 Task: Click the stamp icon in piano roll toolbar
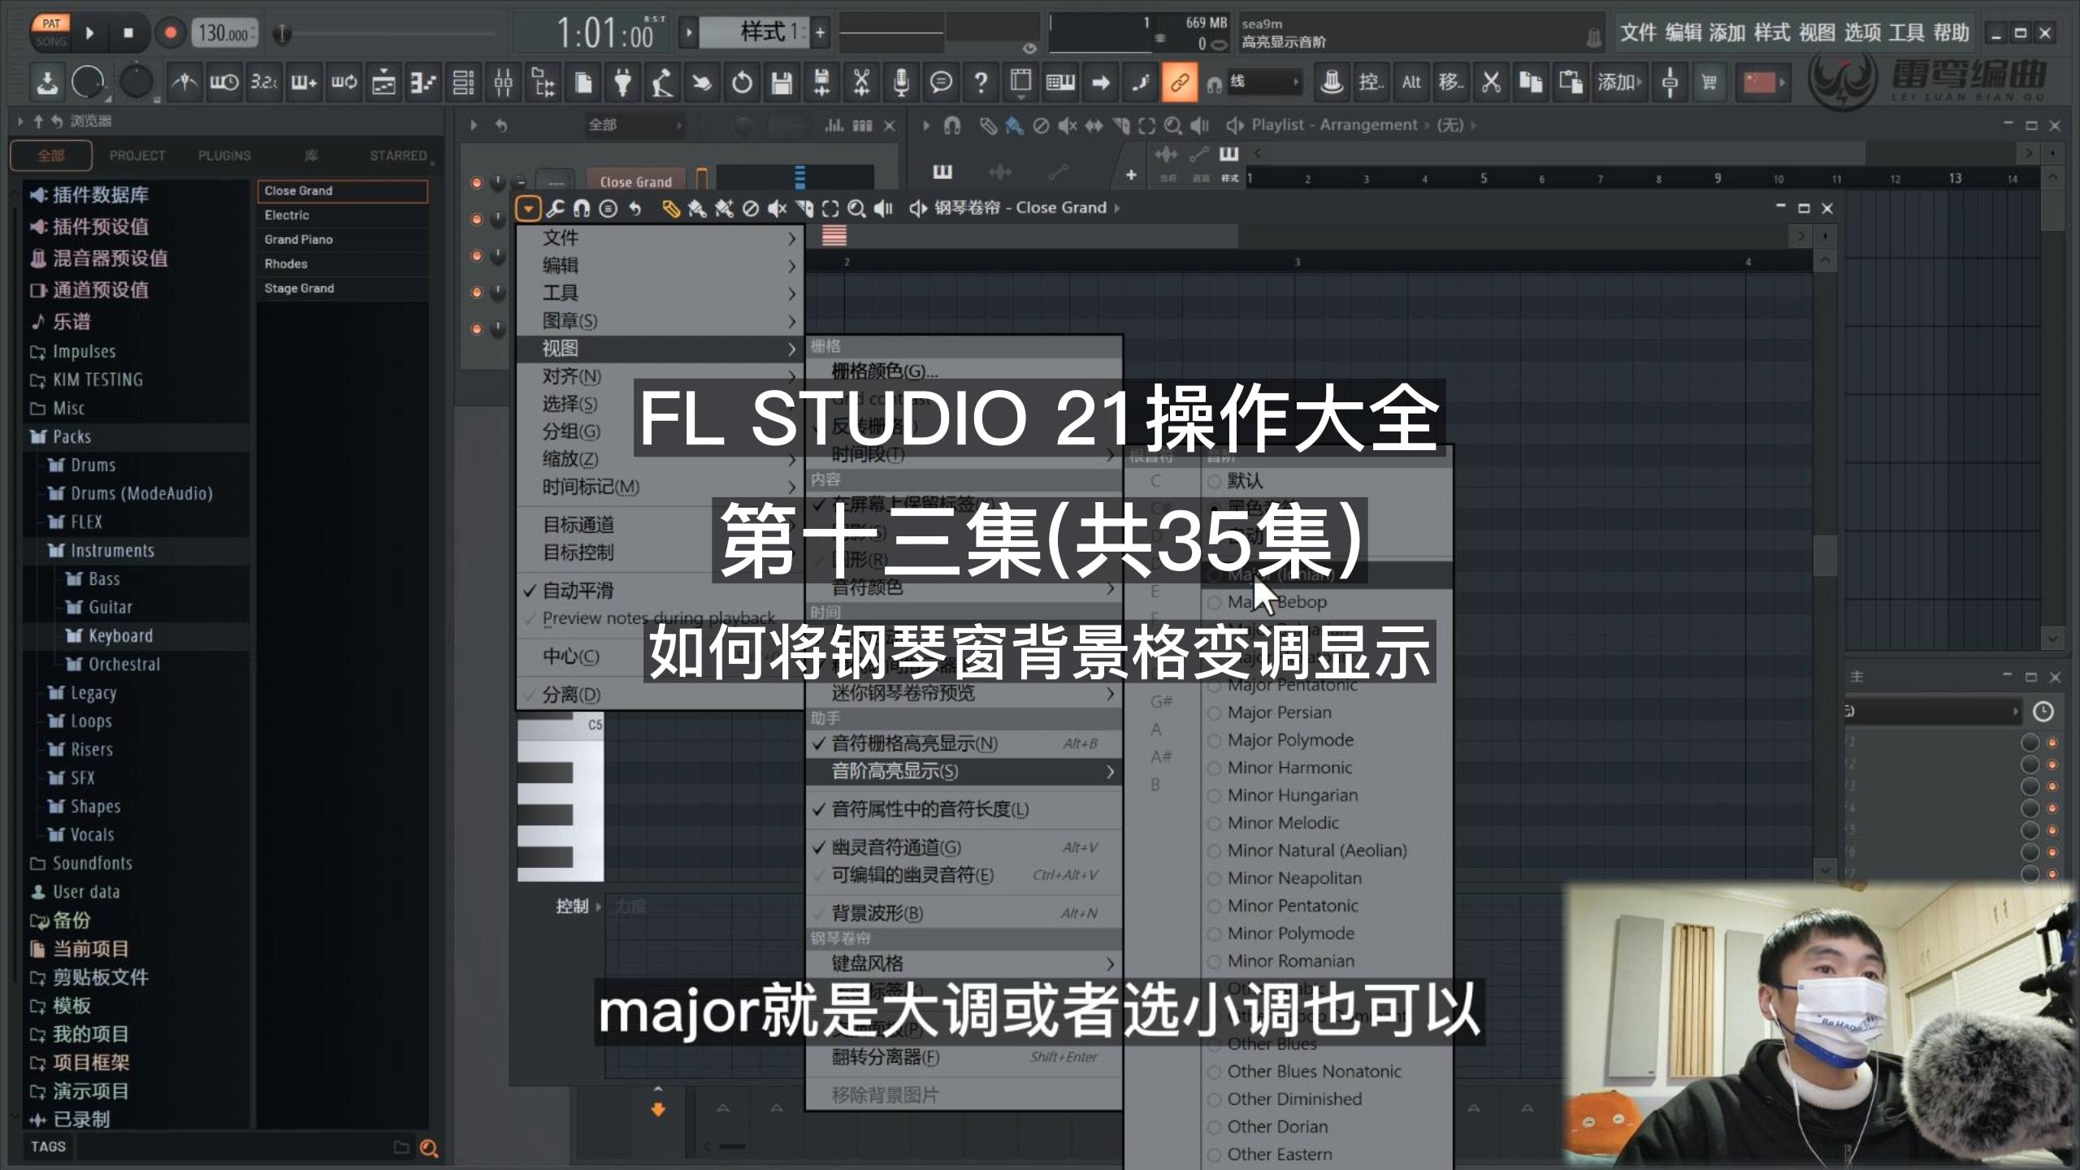pos(608,209)
